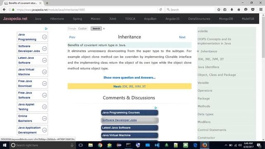Open File Explorer from taskbar

point(90,145)
